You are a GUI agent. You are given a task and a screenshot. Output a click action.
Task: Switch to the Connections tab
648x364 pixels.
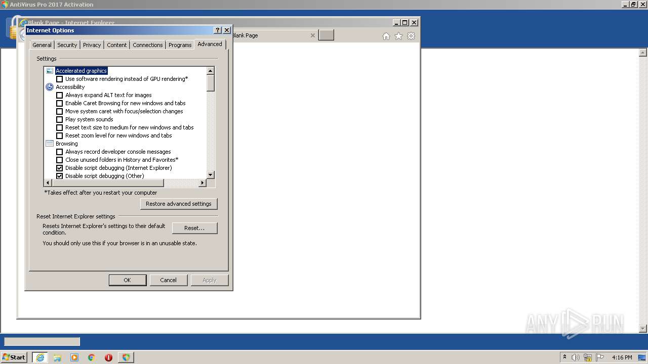pos(147,45)
